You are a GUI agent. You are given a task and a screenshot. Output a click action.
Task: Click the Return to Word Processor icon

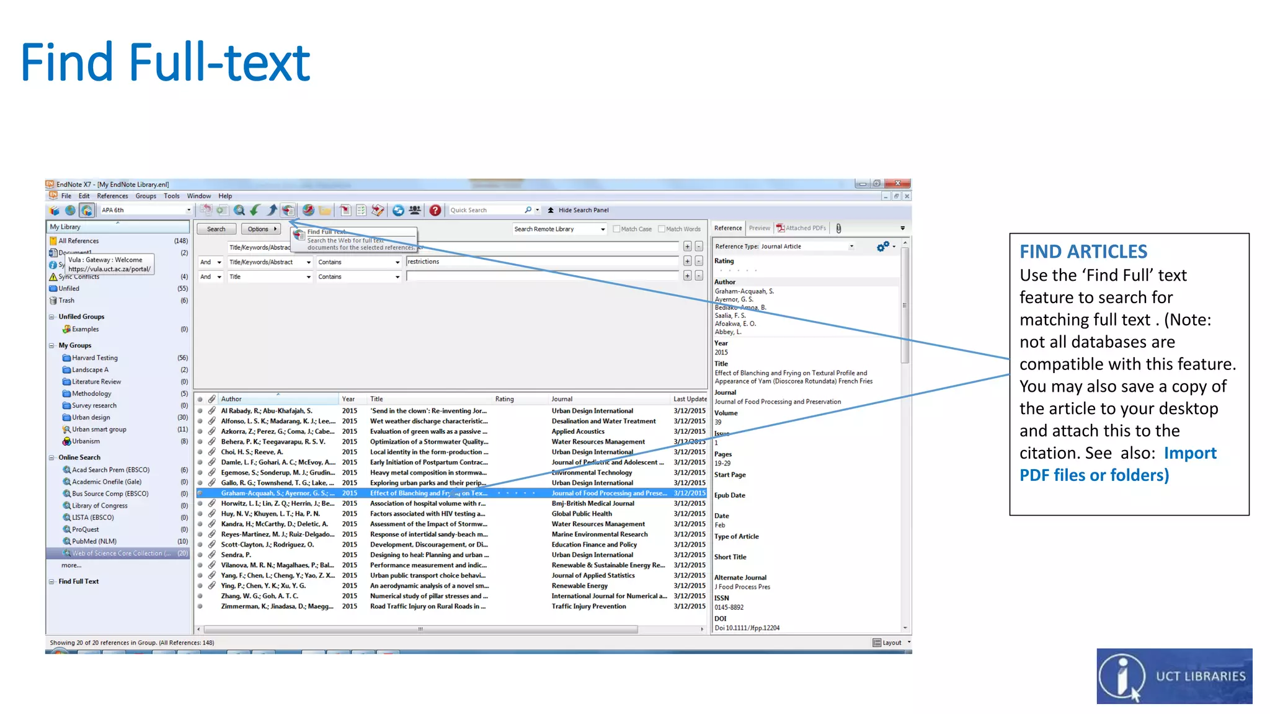pyautogui.click(x=378, y=210)
